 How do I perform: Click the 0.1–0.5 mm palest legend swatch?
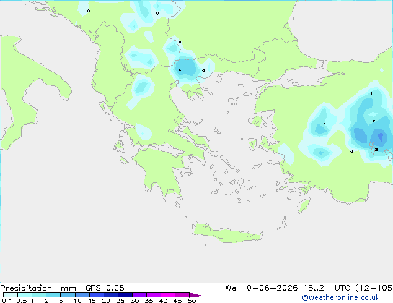pyautogui.click(x=11, y=295)
